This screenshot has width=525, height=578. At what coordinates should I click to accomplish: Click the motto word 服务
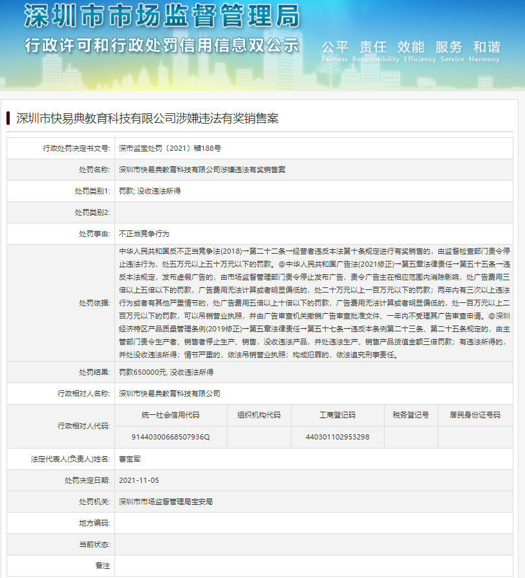(449, 47)
